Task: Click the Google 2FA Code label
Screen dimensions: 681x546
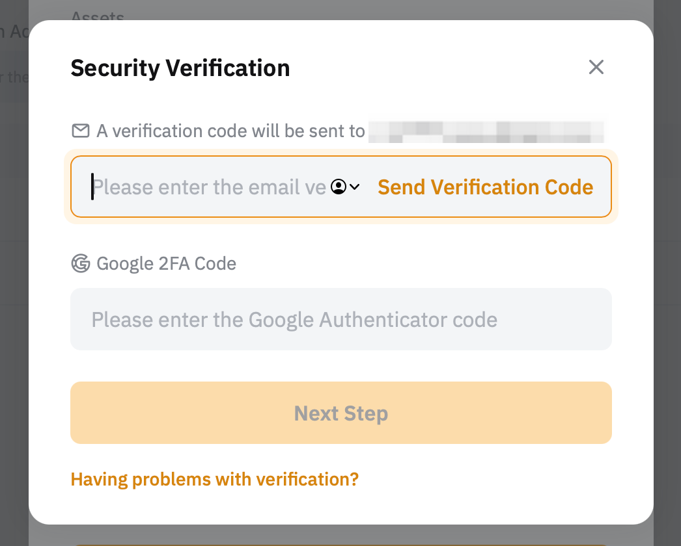Action: pyautogui.click(x=166, y=263)
